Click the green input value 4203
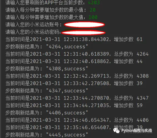Screen dimensions: 157x138 pyautogui.click(x=94, y=3)
